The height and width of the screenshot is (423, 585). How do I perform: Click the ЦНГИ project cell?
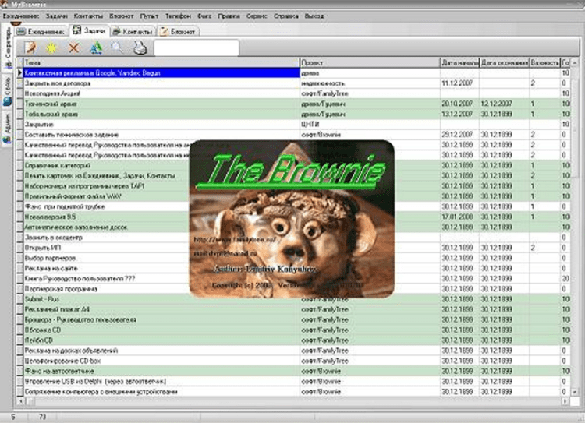point(370,124)
